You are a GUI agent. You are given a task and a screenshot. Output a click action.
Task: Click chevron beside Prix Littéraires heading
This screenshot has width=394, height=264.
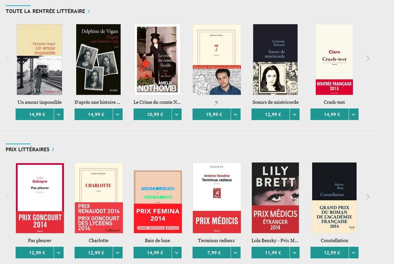click(x=53, y=149)
